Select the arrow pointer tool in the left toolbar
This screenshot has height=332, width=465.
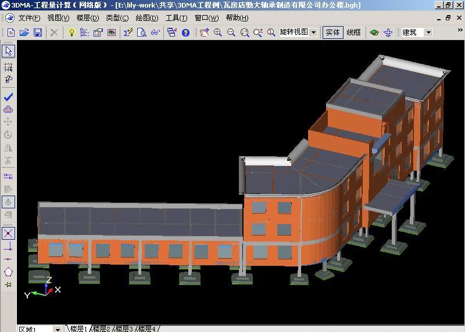point(8,51)
